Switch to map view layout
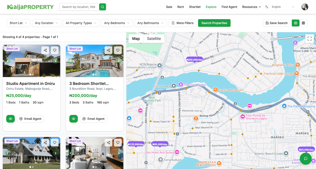The height and width of the screenshot is (169, 316). coord(295,23)
